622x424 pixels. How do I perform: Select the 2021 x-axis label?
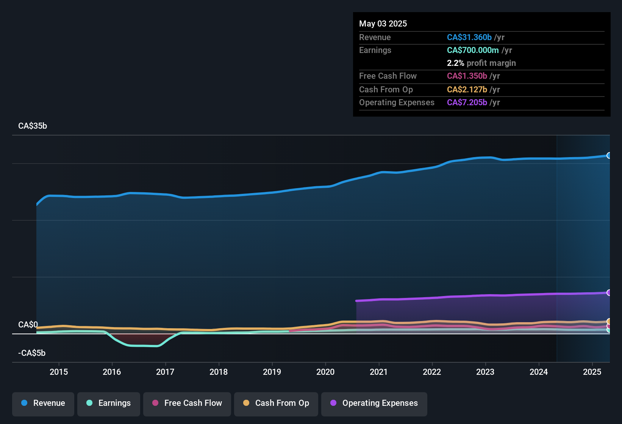pos(379,372)
